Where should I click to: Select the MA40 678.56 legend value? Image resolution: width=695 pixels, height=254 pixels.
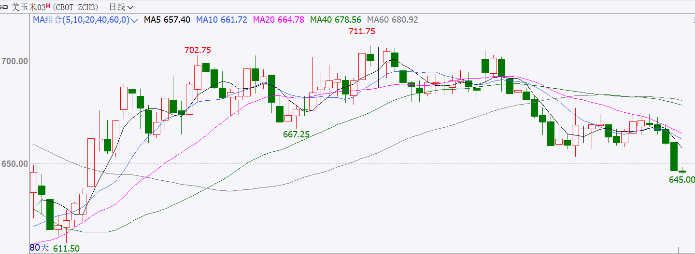pyautogui.click(x=336, y=20)
